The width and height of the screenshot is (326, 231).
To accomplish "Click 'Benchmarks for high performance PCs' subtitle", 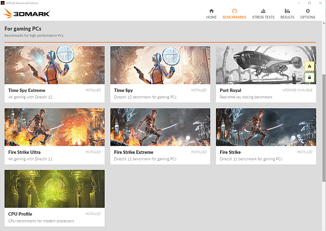I will click(x=34, y=36).
